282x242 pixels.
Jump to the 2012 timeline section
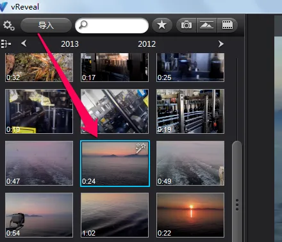(147, 44)
